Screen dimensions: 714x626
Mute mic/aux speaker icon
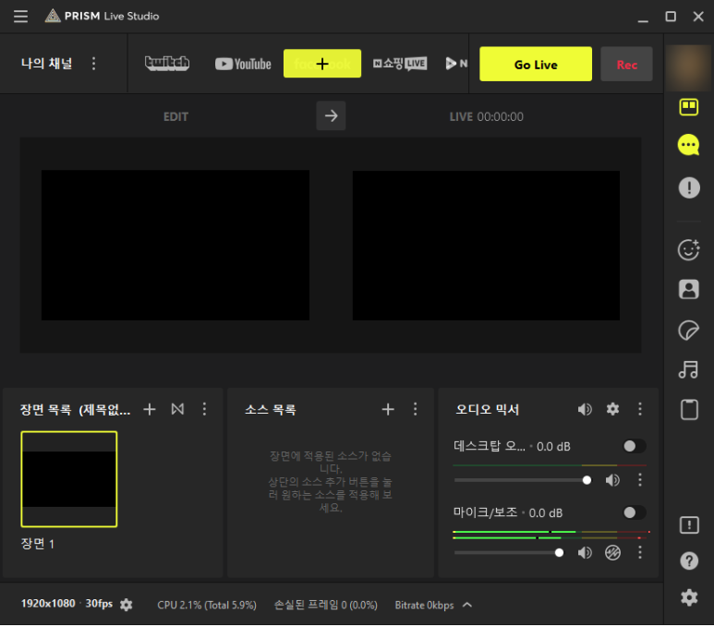click(x=585, y=553)
